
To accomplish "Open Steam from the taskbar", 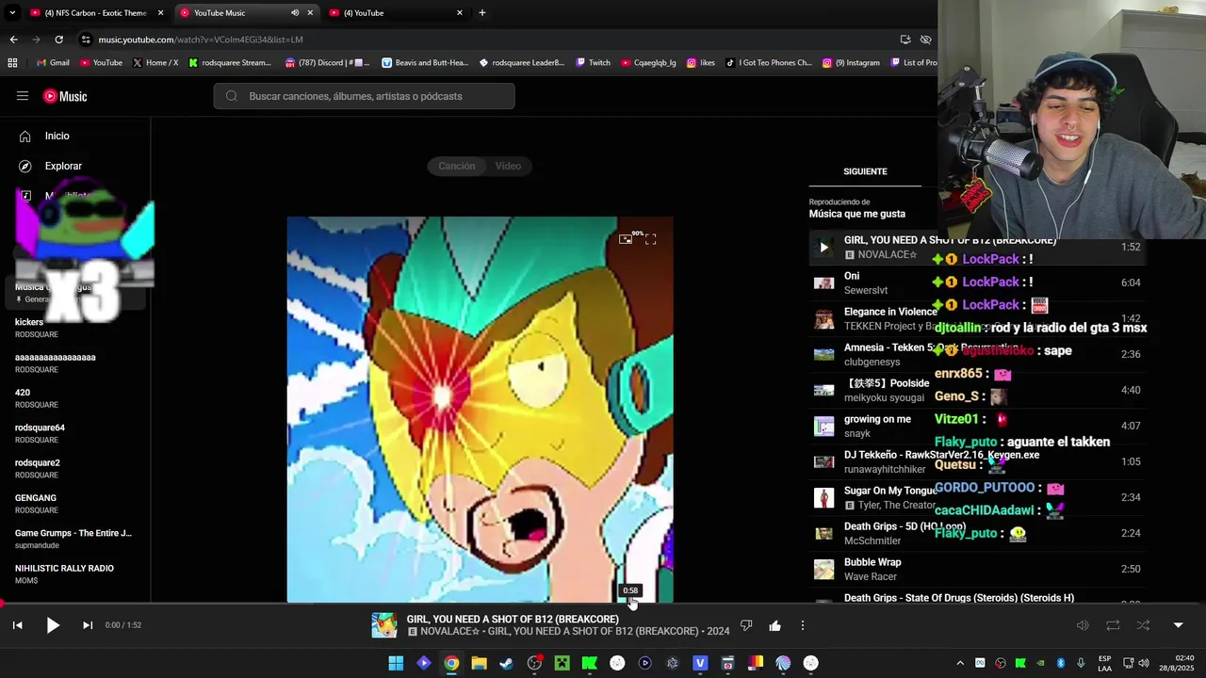I will coord(506,663).
